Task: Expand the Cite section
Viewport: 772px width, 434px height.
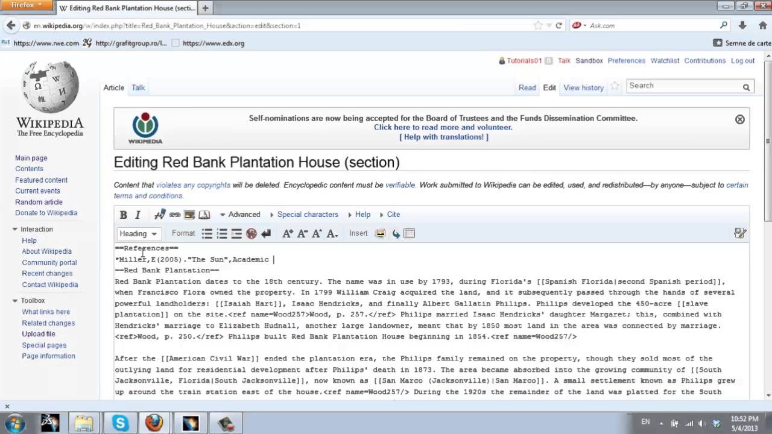Action: point(389,215)
